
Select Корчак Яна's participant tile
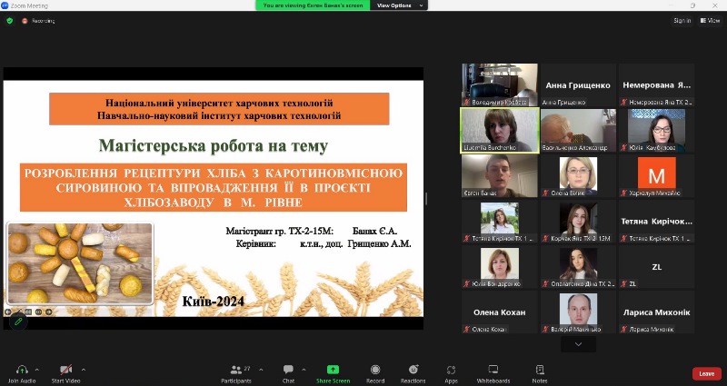(x=578, y=222)
